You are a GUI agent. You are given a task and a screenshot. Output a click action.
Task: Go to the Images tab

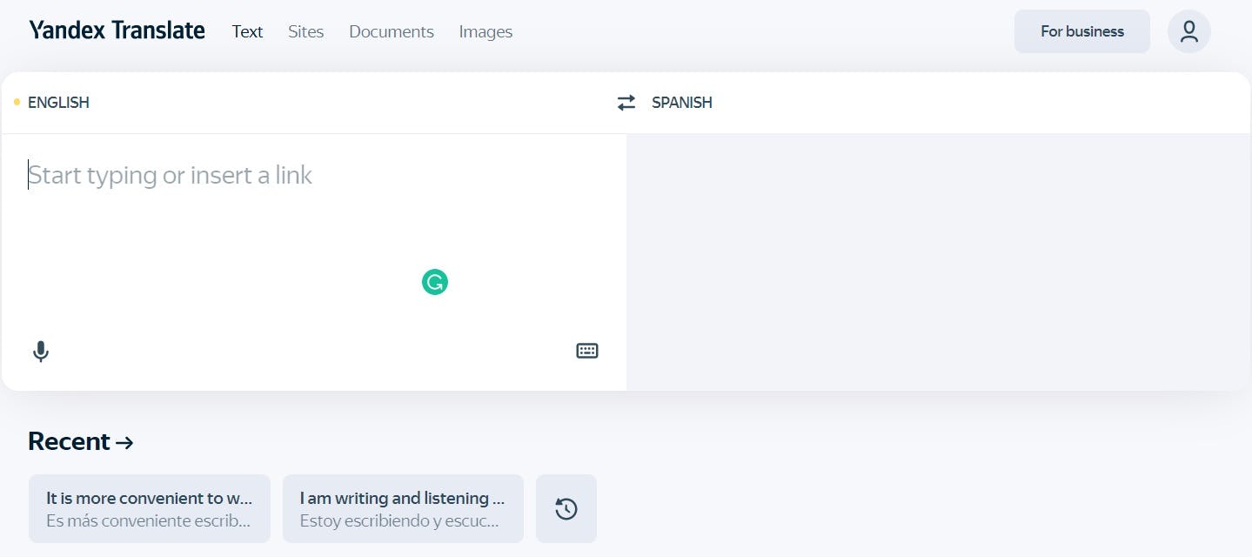(485, 32)
